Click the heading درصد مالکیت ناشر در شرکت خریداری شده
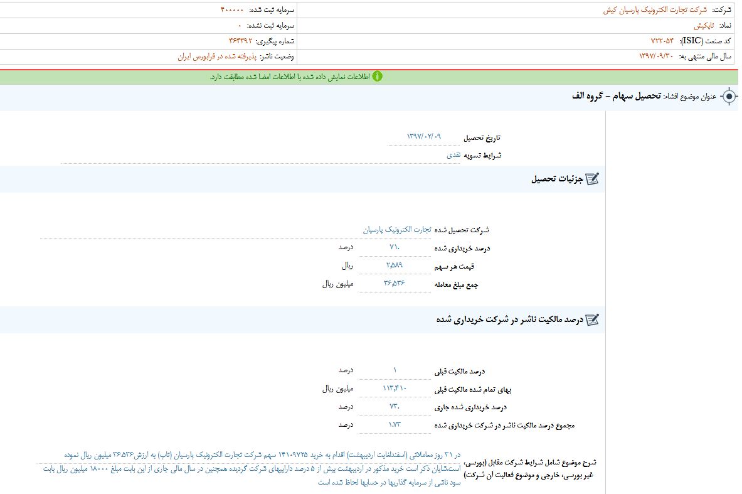 pyautogui.click(x=510, y=320)
